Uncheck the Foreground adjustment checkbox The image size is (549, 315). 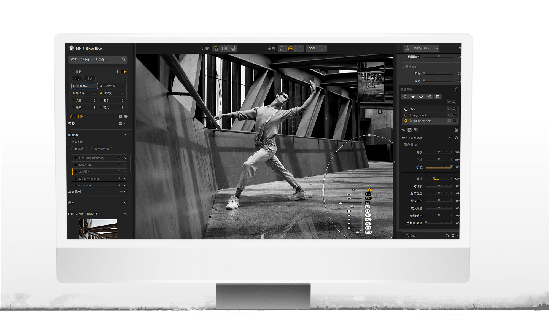click(454, 115)
